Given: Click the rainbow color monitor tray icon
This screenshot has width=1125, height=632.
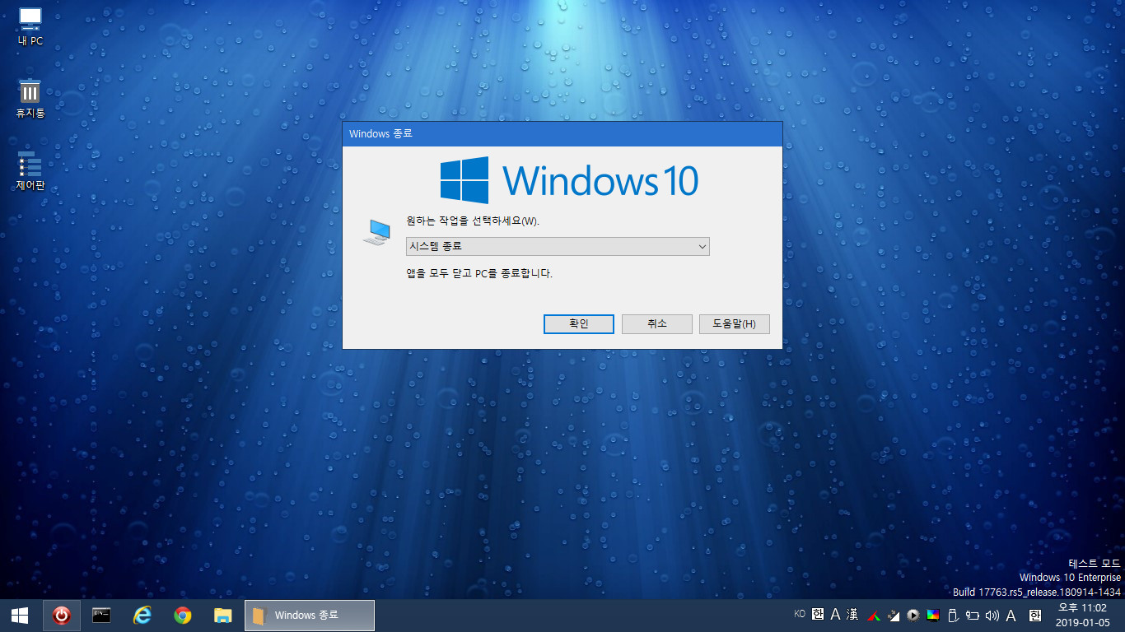Looking at the screenshot, I should click(933, 615).
